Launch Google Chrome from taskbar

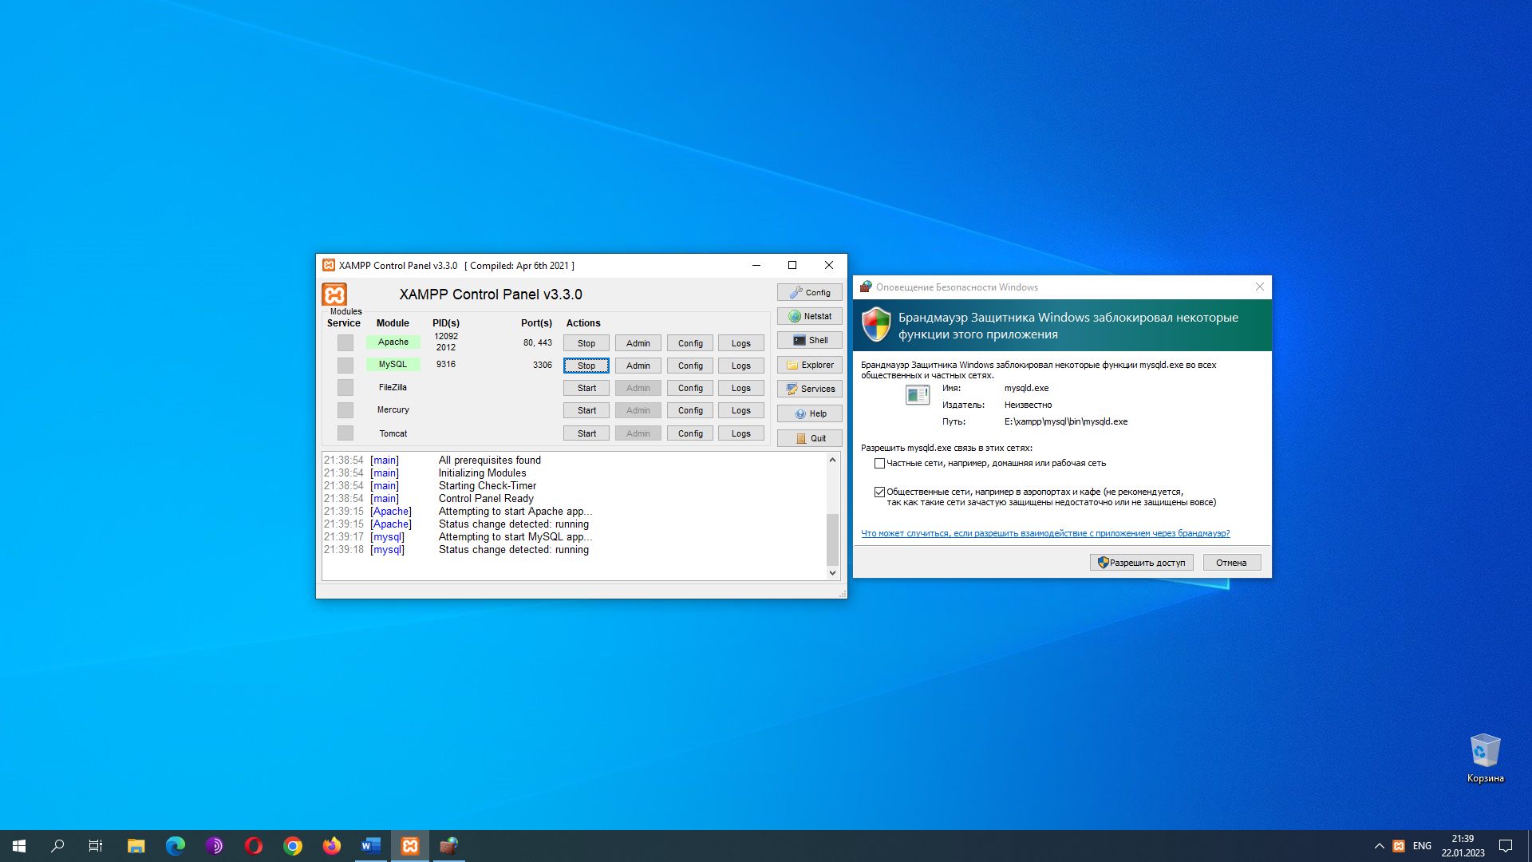pyautogui.click(x=293, y=846)
